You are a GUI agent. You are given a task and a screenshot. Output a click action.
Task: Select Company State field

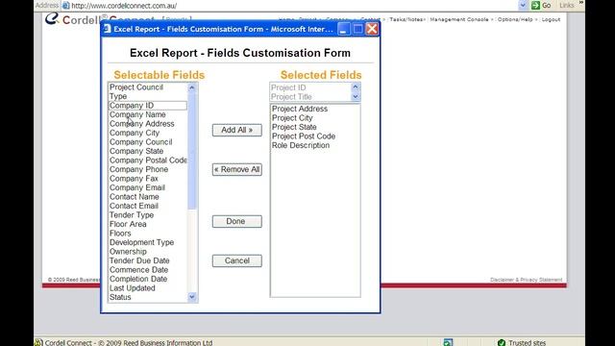[148, 151]
